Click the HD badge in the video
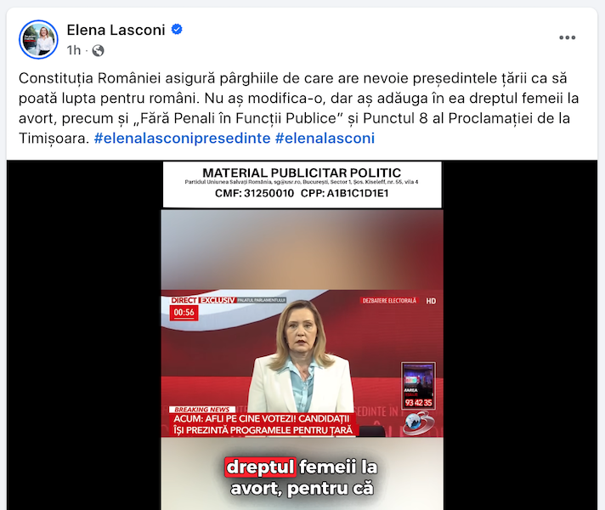Screen dimensions: 605x510 pos(431,301)
